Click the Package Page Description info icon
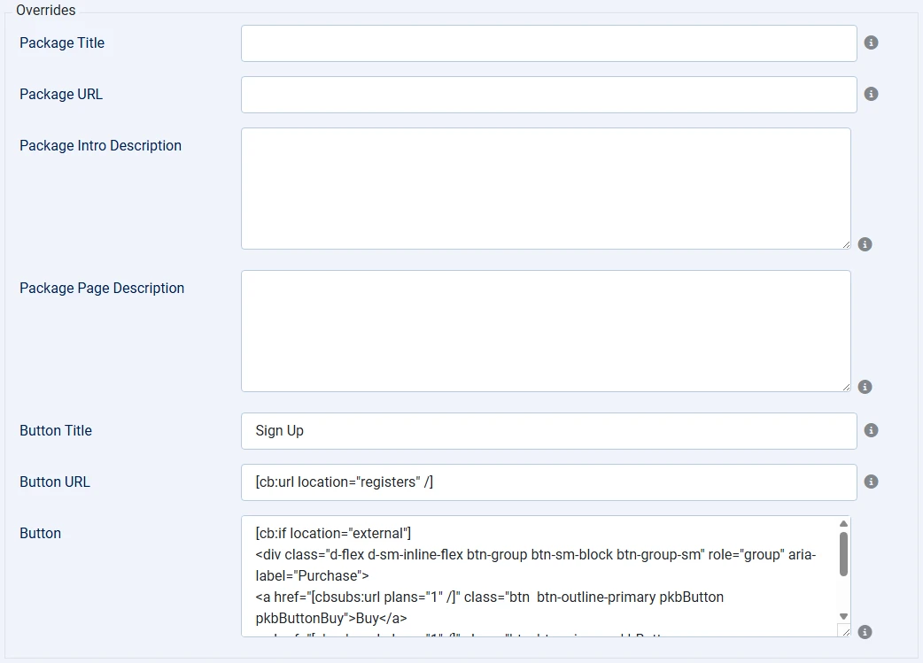This screenshot has height=663, width=923. tap(865, 386)
